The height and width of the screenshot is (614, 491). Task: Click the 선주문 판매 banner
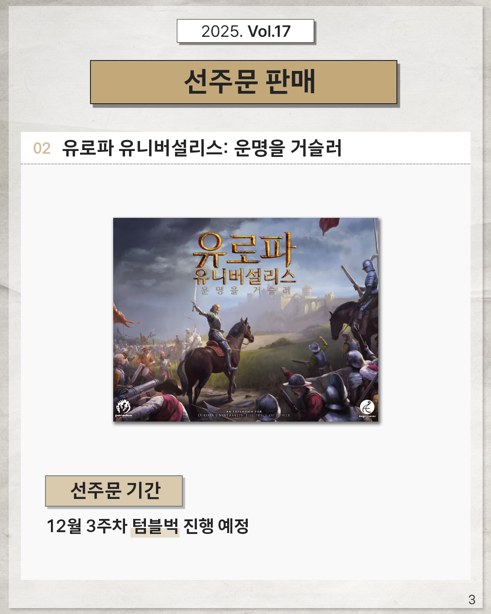(x=244, y=82)
